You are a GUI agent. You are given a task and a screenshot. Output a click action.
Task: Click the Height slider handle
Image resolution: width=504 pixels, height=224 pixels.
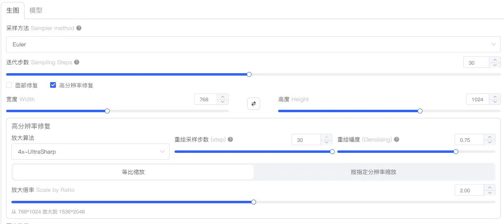pos(420,111)
